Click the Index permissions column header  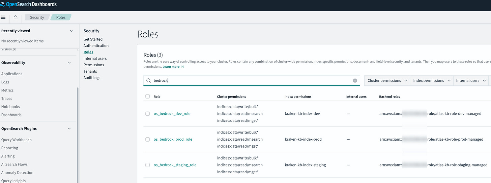click(x=298, y=97)
